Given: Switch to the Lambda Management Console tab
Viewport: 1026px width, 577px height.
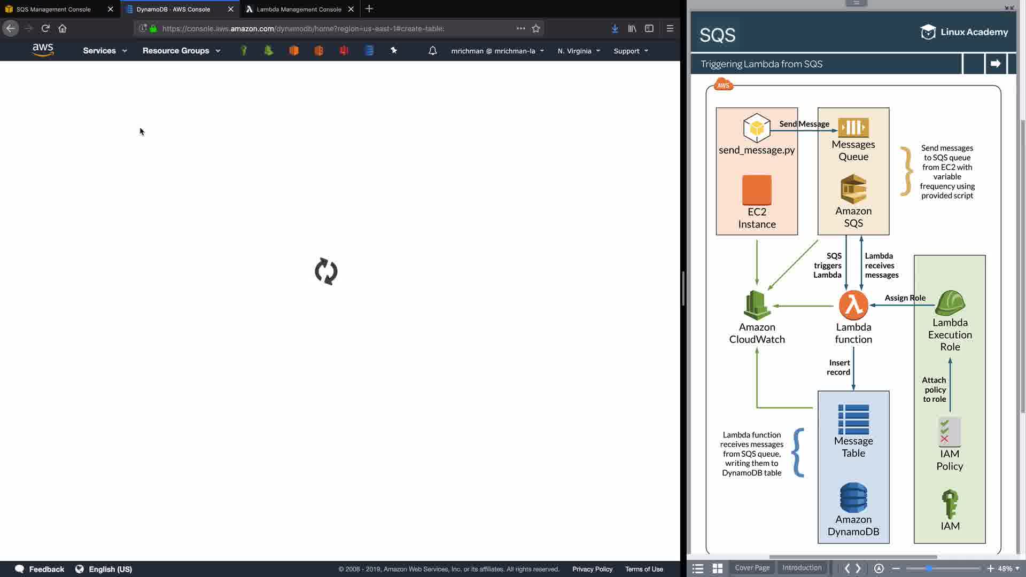Looking at the screenshot, I should (299, 9).
